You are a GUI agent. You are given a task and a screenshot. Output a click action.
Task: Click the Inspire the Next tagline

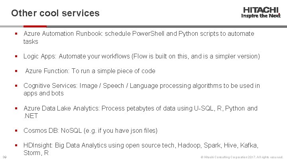click(261, 16)
